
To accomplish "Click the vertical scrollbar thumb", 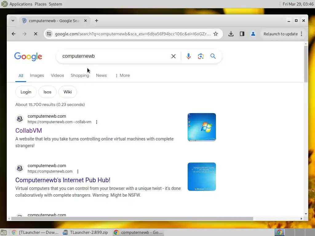I will pos(306,64).
